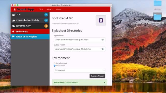Viewport: 166px width, 93px height.
Task: Dismiss the 4:08:27 PM status alert
Action: 104,82
